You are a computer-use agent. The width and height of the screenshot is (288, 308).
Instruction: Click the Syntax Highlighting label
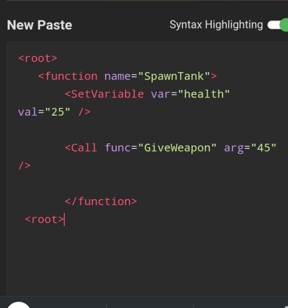click(x=216, y=25)
